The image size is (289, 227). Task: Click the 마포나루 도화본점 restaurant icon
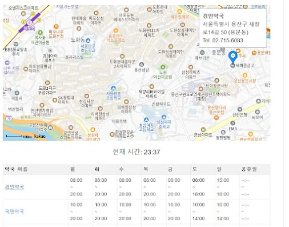click(x=56, y=26)
